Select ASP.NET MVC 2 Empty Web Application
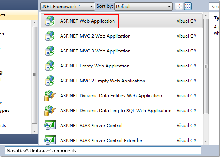The width and height of the screenshot is (220, 157). click(x=121, y=81)
